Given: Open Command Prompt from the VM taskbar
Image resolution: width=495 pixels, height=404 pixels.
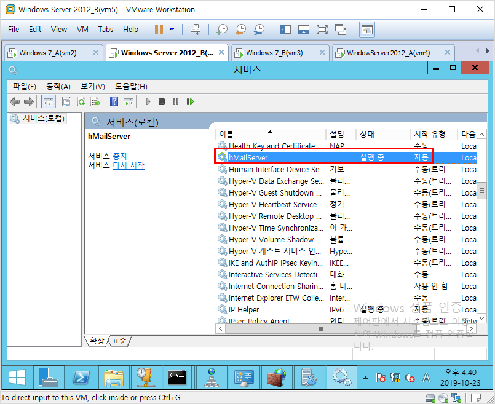Looking at the screenshot, I should click(x=177, y=378).
